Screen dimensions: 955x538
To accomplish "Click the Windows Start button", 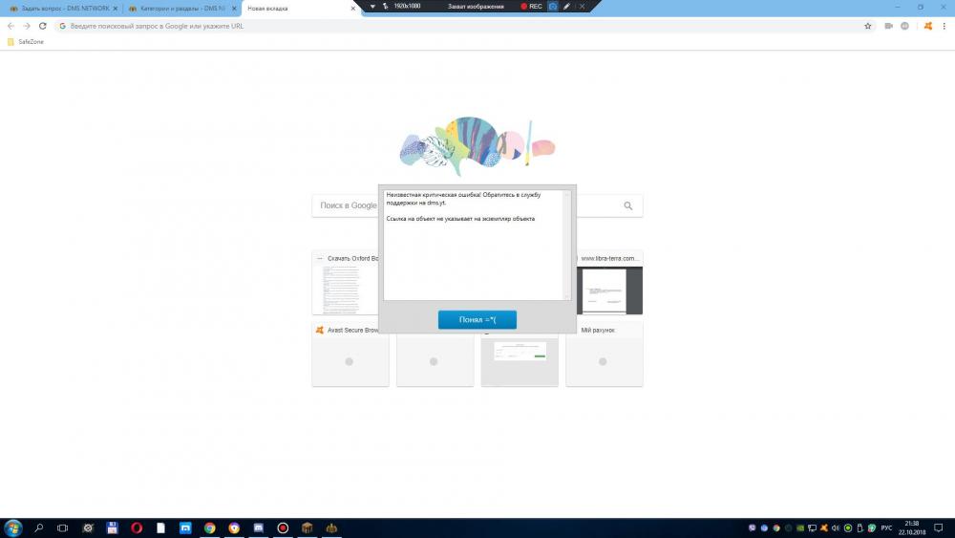I will pos(13,527).
